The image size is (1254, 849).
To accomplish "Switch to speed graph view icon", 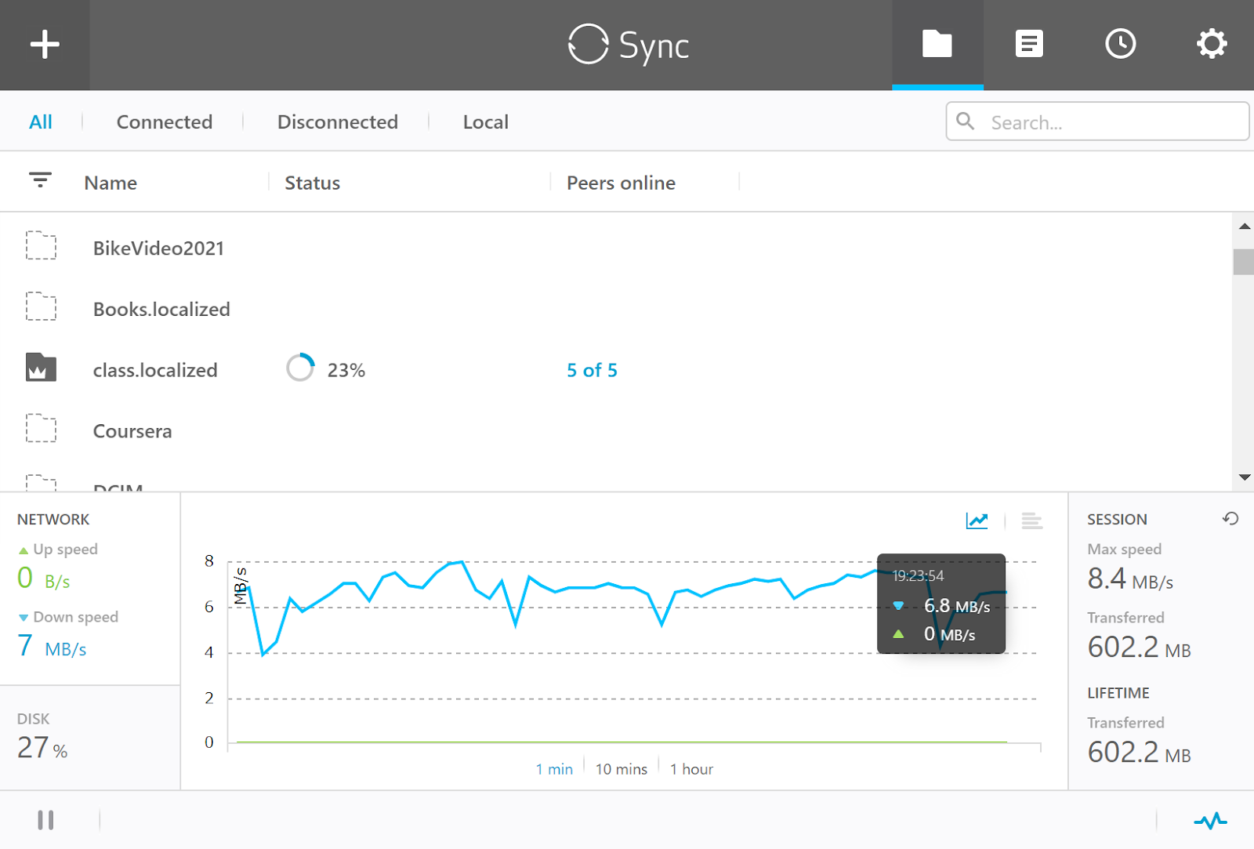I will pos(977,521).
